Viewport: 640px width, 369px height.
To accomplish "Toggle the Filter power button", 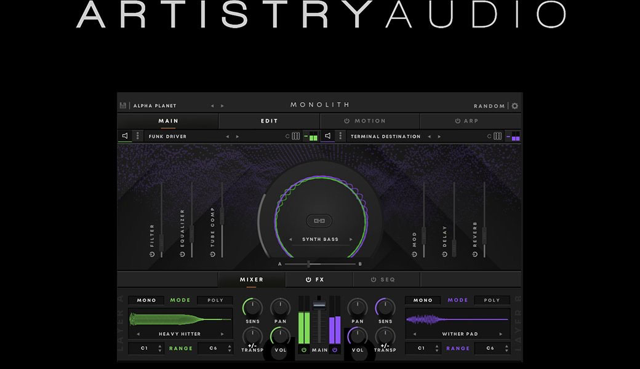I will click(152, 254).
